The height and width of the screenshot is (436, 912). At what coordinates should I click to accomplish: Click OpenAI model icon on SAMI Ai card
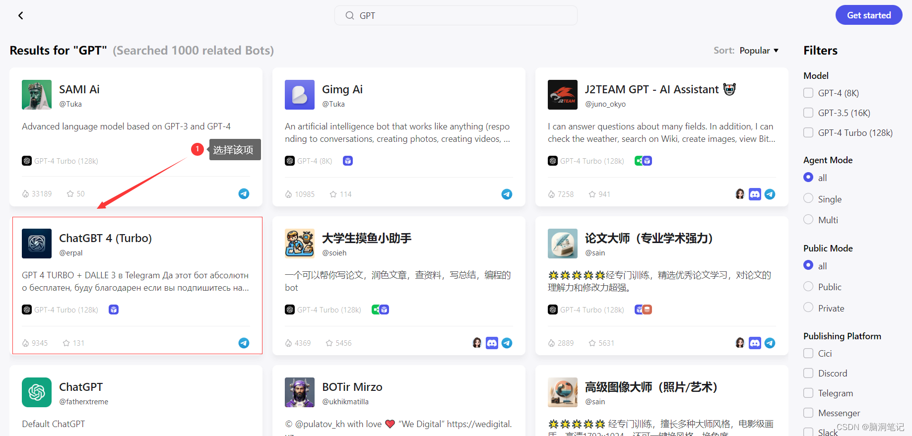pos(27,161)
